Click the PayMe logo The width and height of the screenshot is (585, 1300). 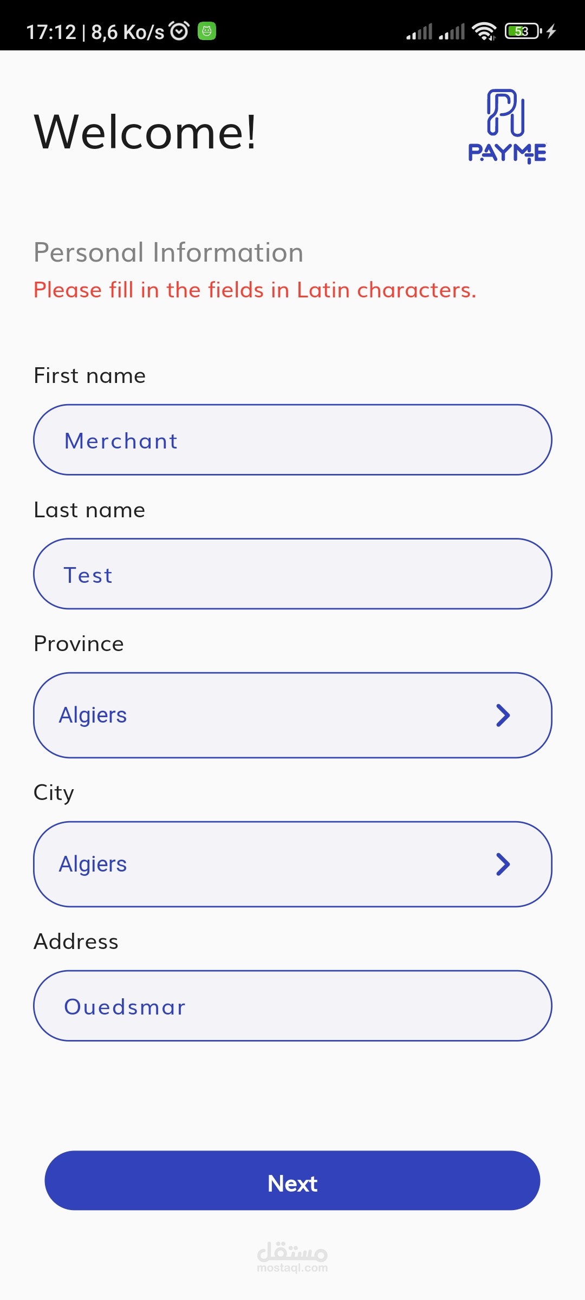(507, 126)
